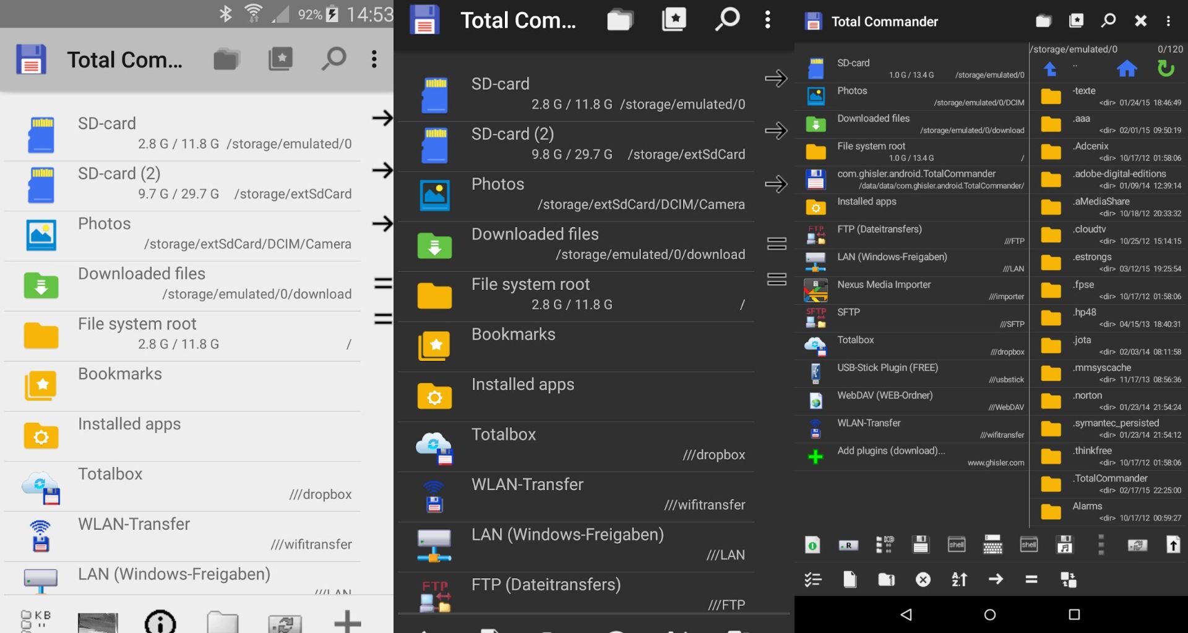Image resolution: width=1188 pixels, height=633 pixels.
Task: Tap the info icon in the light-theme bottom bar
Action: 160,622
